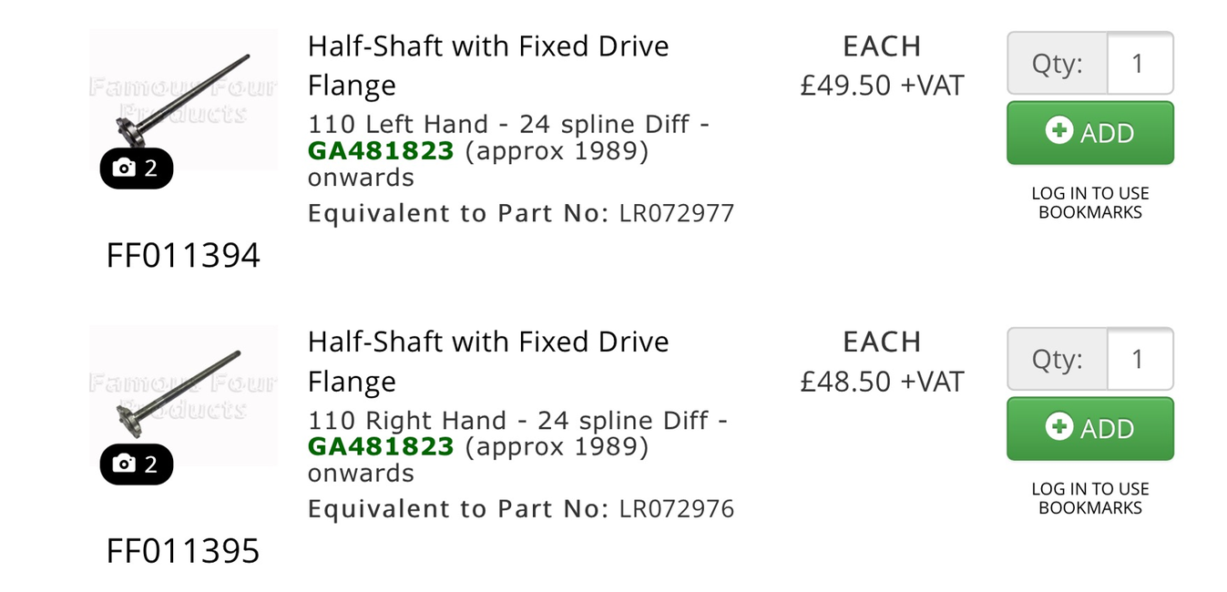Open the left hand half-shaft thumbnail image
Viewport: 1227px width, 592px height.
click(x=183, y=99)
